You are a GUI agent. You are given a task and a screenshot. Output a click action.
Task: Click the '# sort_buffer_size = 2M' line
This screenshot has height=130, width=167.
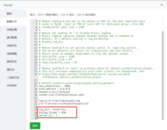[55, 59]
